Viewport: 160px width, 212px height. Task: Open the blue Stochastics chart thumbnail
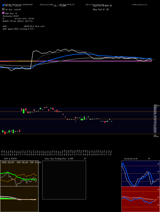[x=140, y=173]
